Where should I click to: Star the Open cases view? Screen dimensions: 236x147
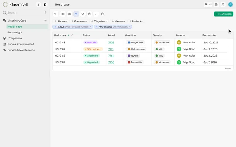(72, 21)
